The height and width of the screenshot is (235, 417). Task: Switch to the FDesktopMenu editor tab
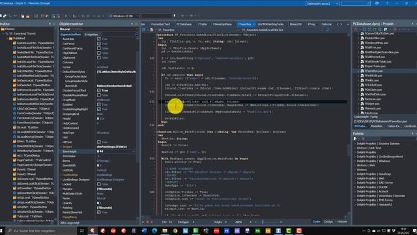(222, 24)
